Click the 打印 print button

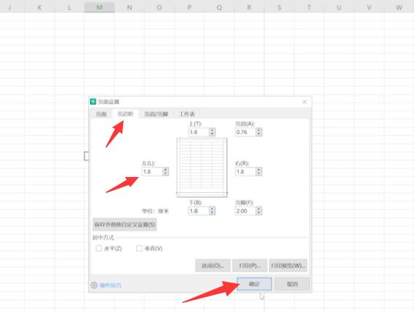pos(250,265)
